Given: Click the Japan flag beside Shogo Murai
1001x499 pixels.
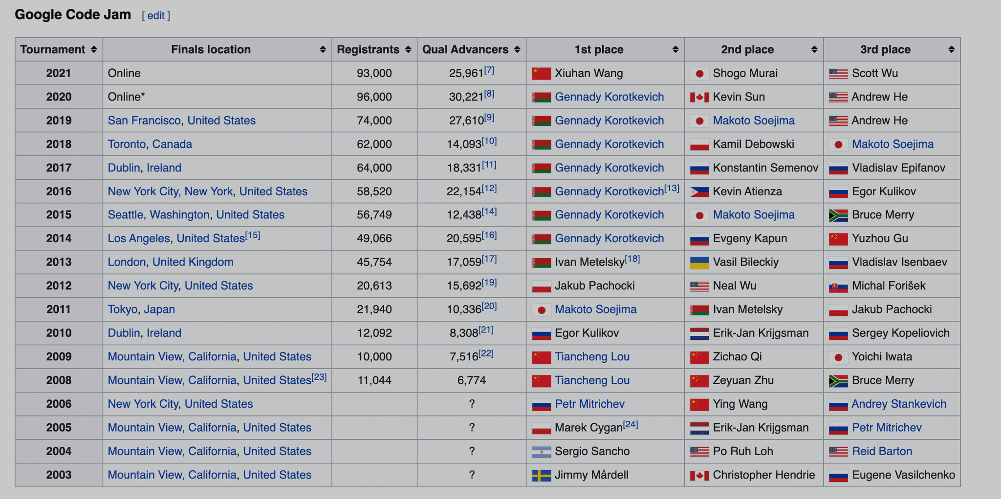Looking at the screenshot, I should (699, 74).
